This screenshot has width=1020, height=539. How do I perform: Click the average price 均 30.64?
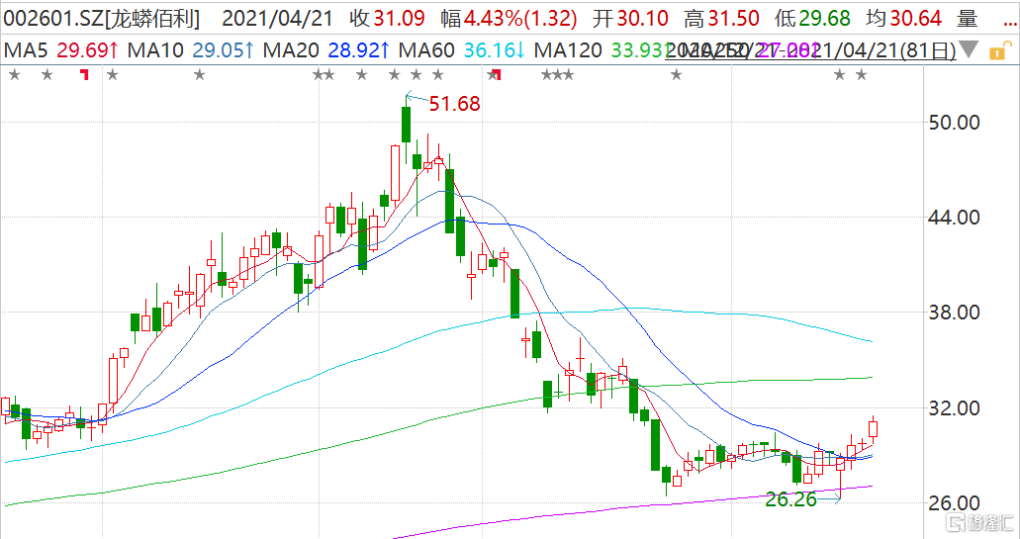903,19
